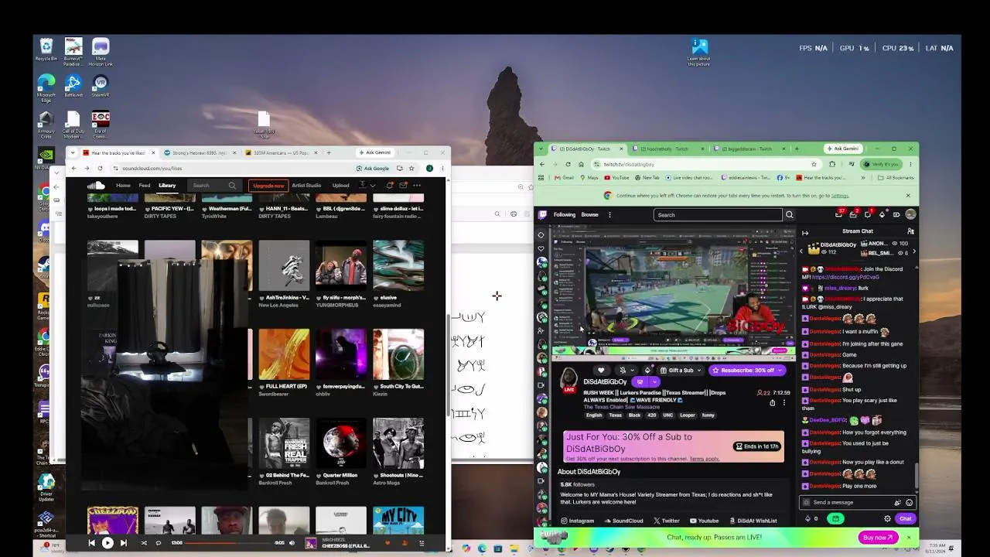This screenshot has height=557, width=990.
Task: Open SoundCloud link in channel About
Action: tap(623, 521)
